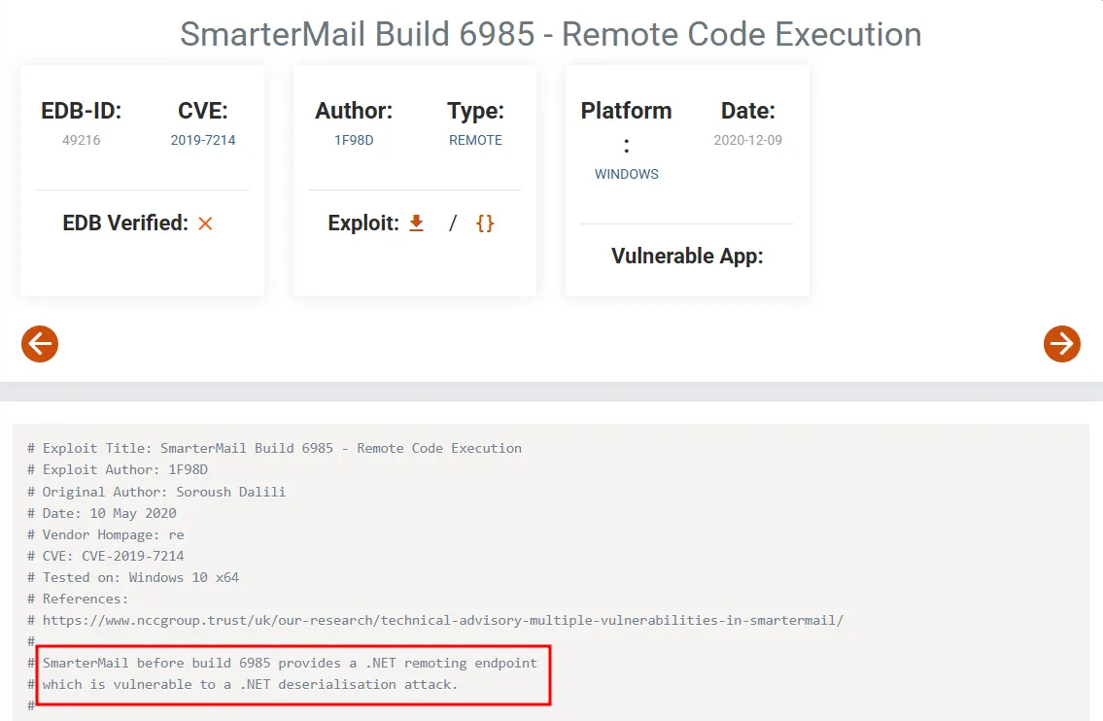
Task: Click the EDB-ID number 49216
Action: coord(82,140)
